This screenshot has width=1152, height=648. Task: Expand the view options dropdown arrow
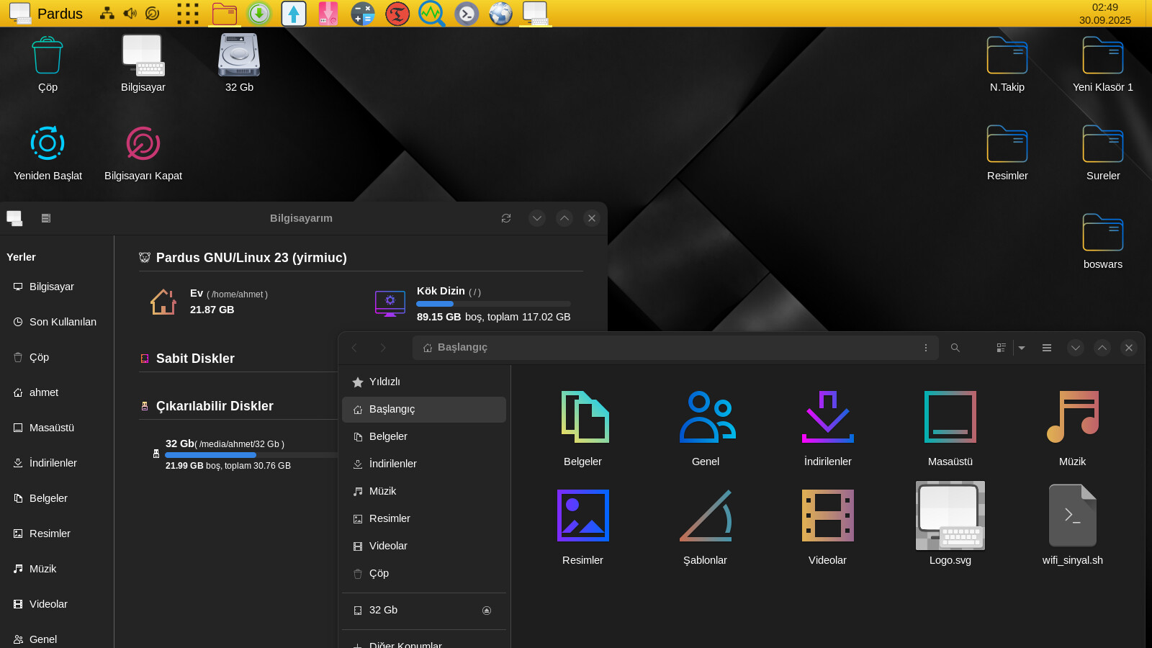coord(1022,348)
